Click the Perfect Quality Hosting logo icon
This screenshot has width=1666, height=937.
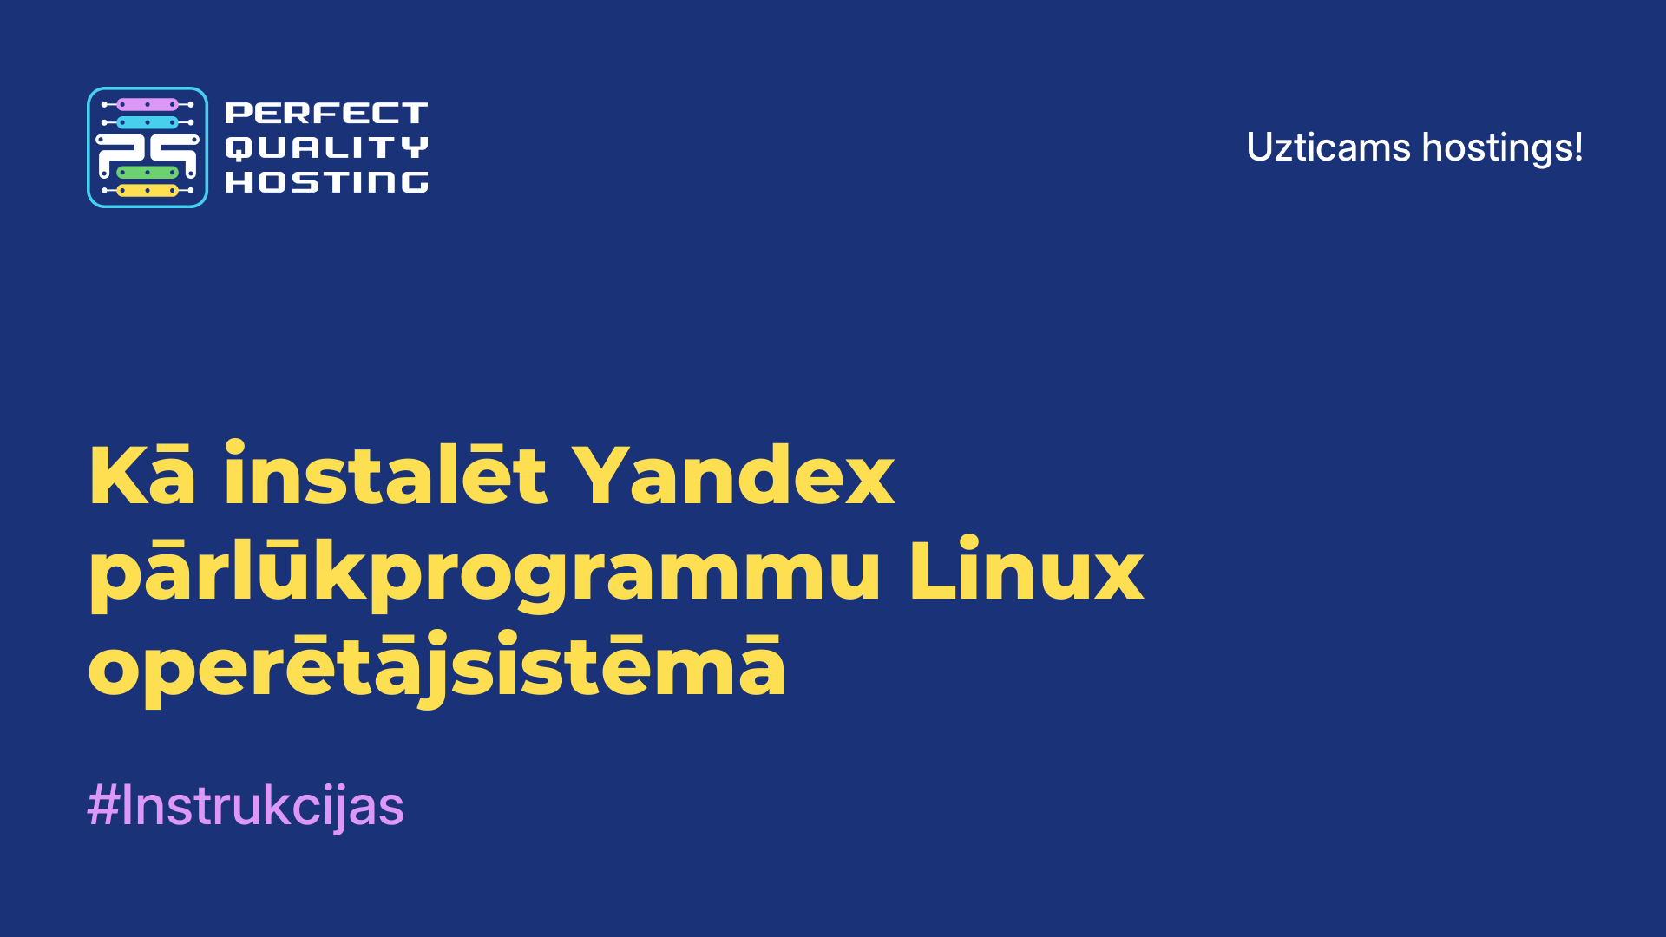click(x=147, y=147)
